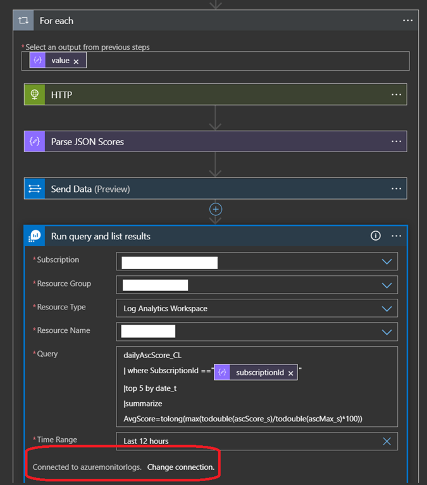Open the Resource Type dropdown

point(387,308)
